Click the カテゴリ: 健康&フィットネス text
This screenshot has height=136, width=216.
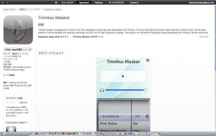point(16,53)
